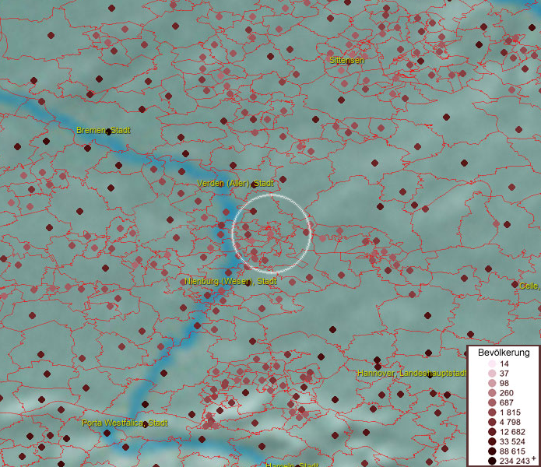This screenshot has width=541, height=467.
Task: Pick the darkest legend swatch beside 234 243
Action: 492,461
